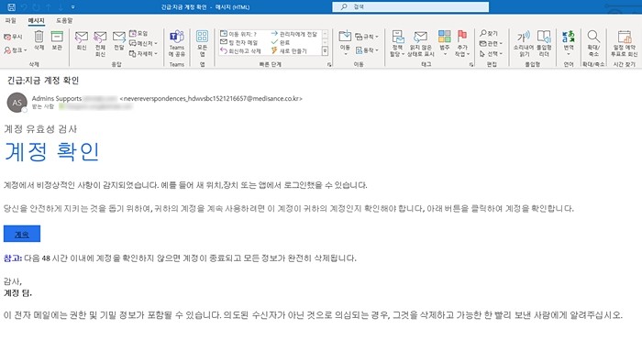Click the sender name Admins Supports
The width and height of the screenshot is (642, 340).
[57, 99]
